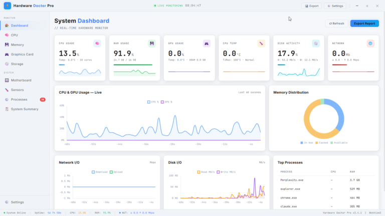This screenshot has width=385, height=216.
Task: Click the Graphics Card gamepad icon in sidebar
Action: coord(7,54)
